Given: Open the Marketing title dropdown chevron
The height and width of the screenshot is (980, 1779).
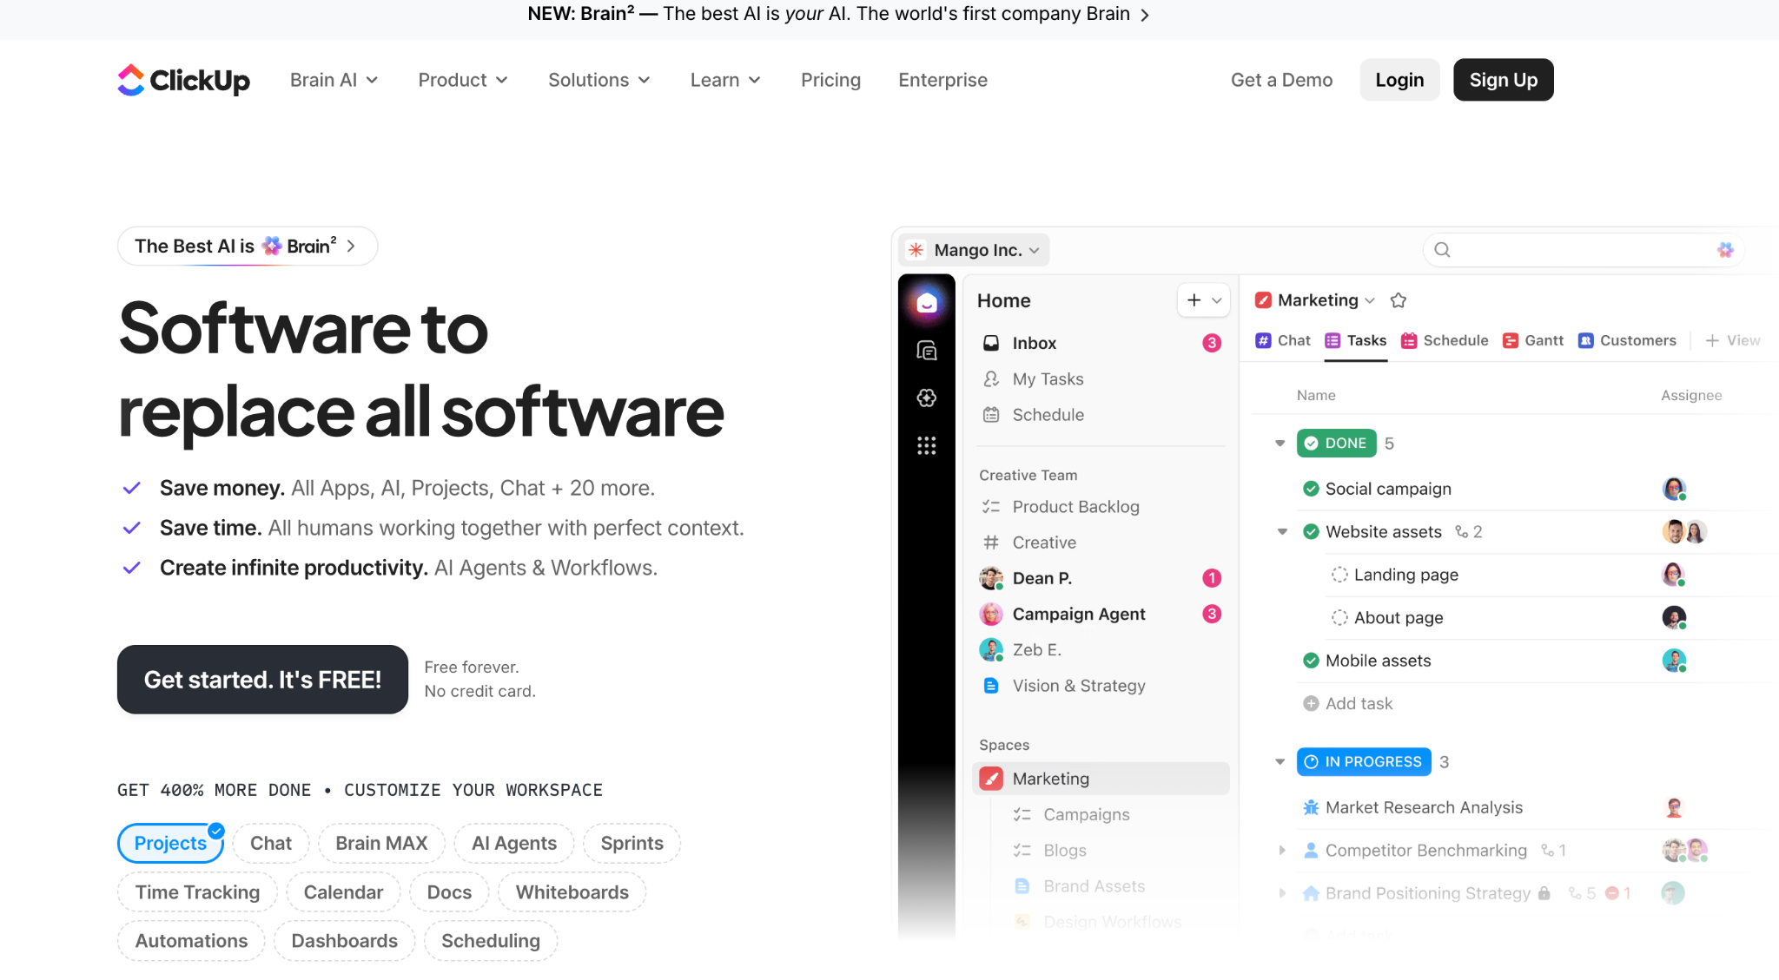Looking at the screenshot, I should pyautogui.click(x=1370, y=300).
